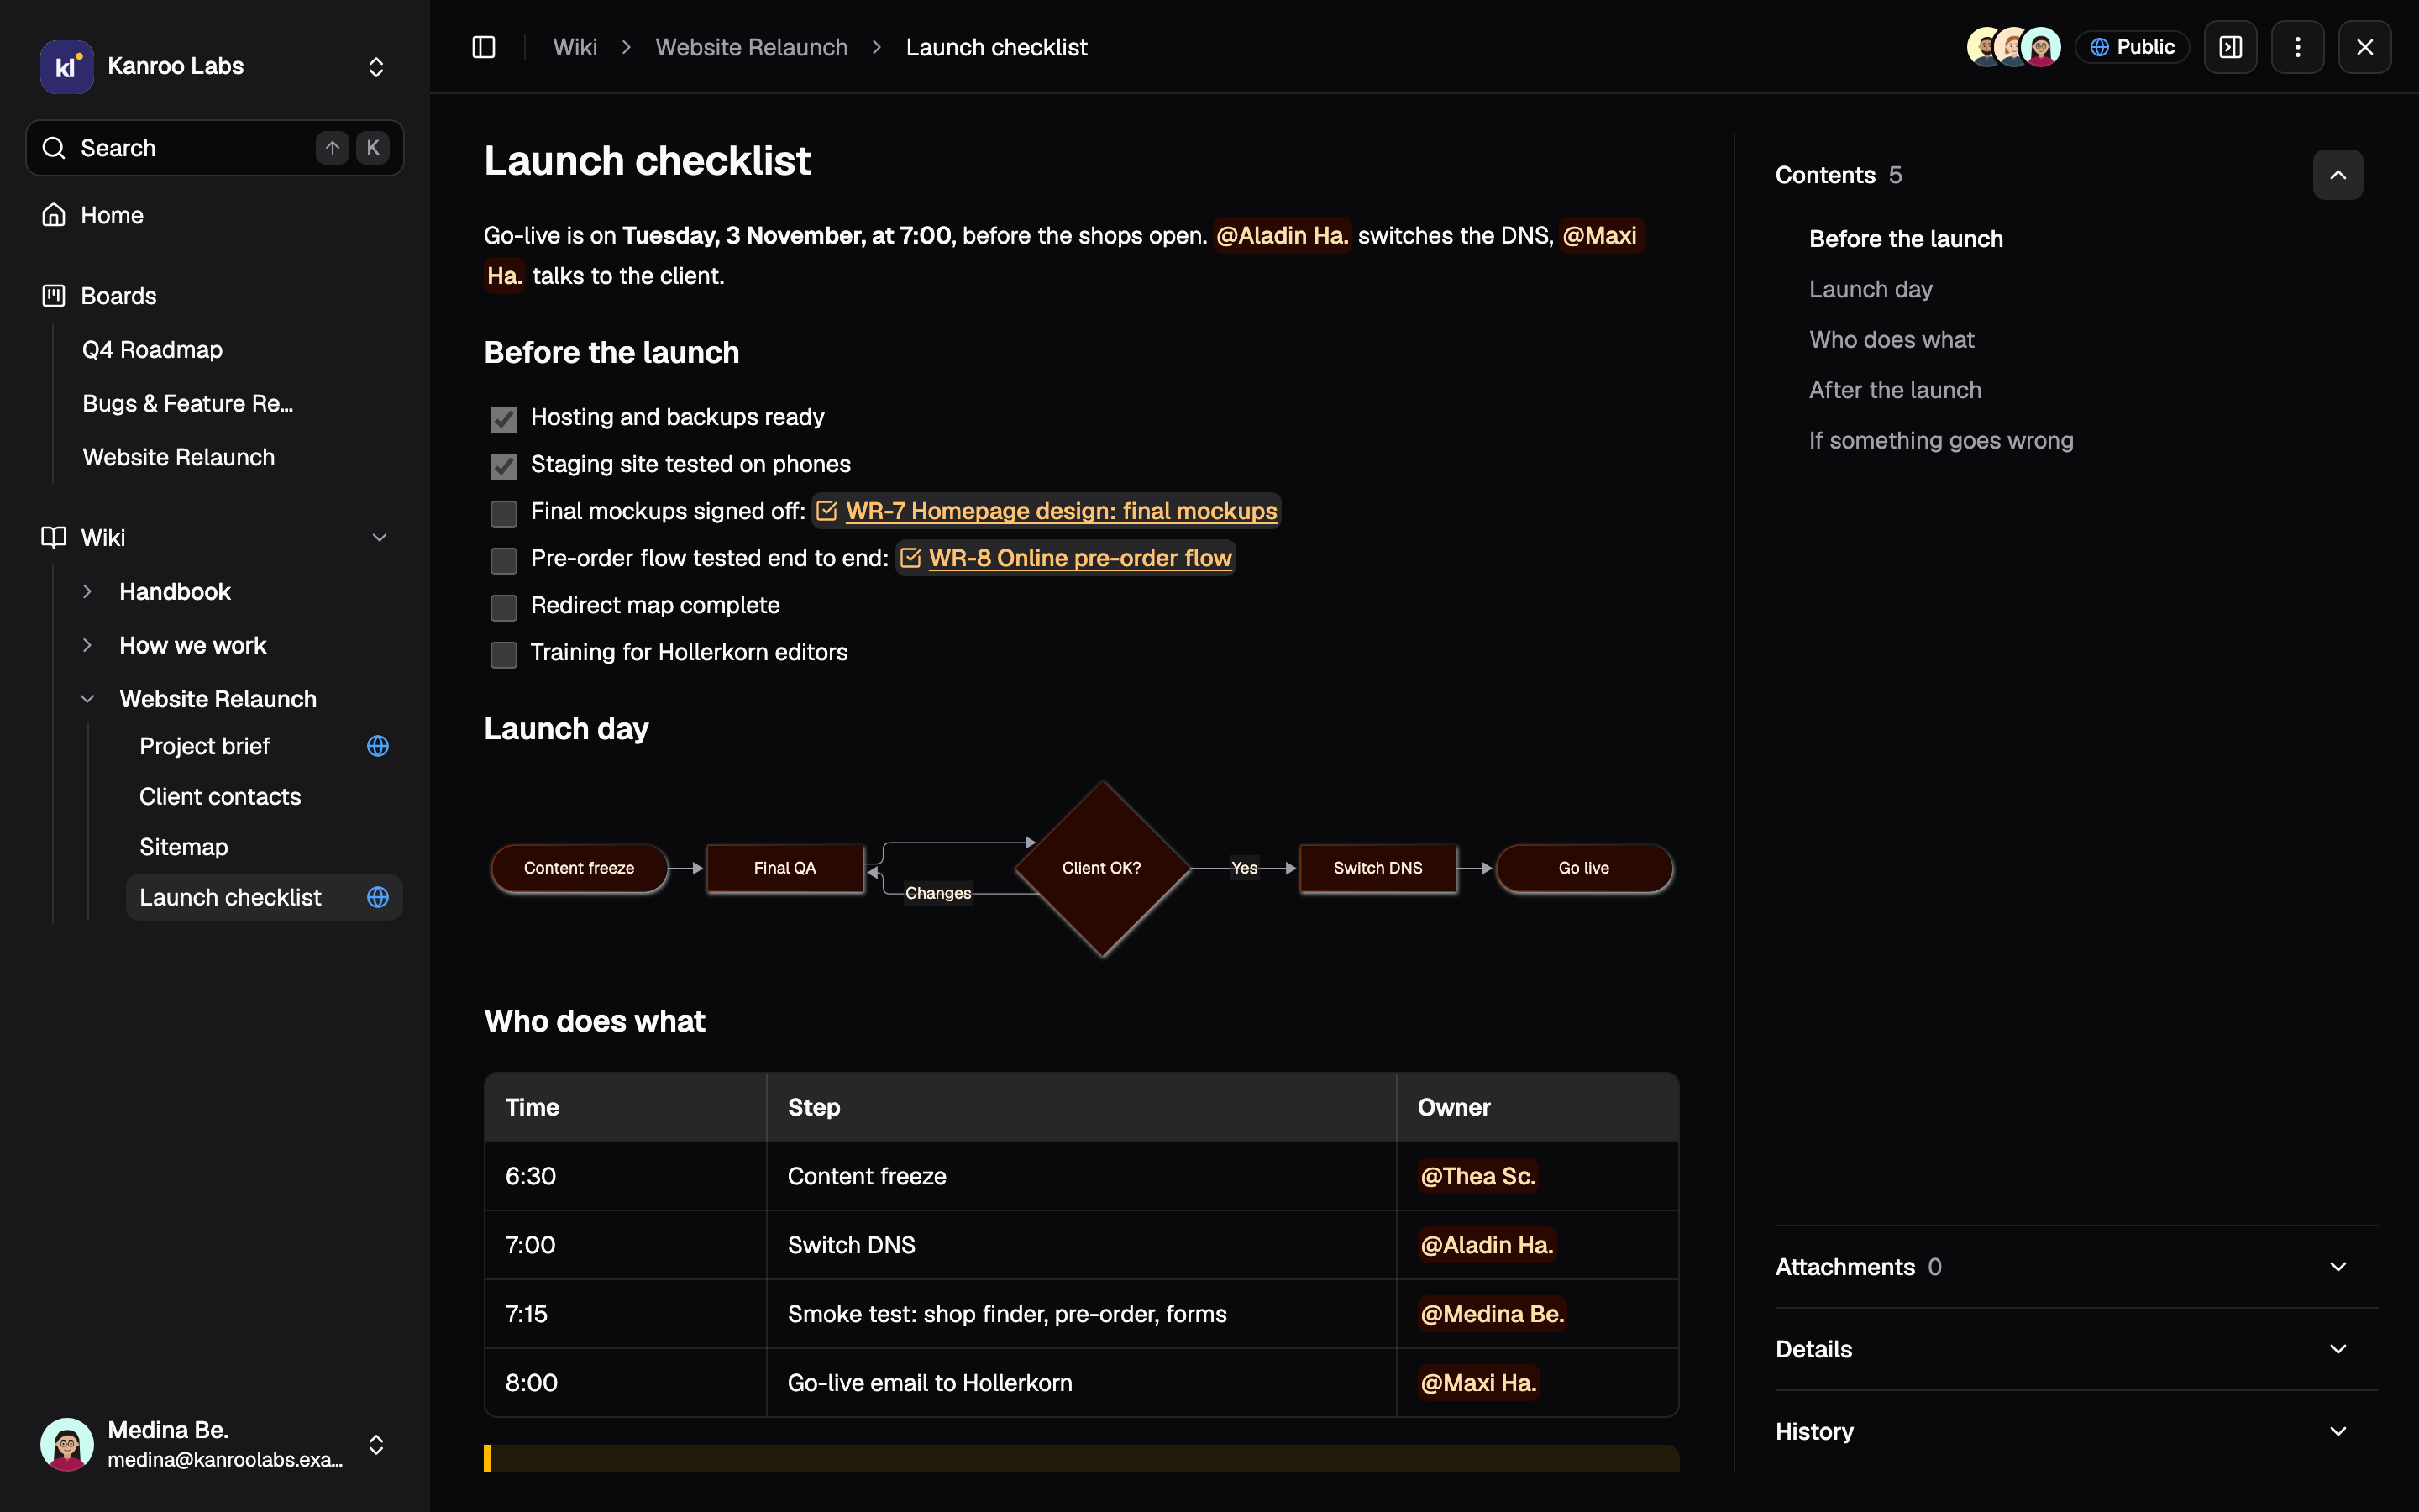Check Pre-order flow tested end to end
2419x1512 pixels.
click(x=504, y=560)
